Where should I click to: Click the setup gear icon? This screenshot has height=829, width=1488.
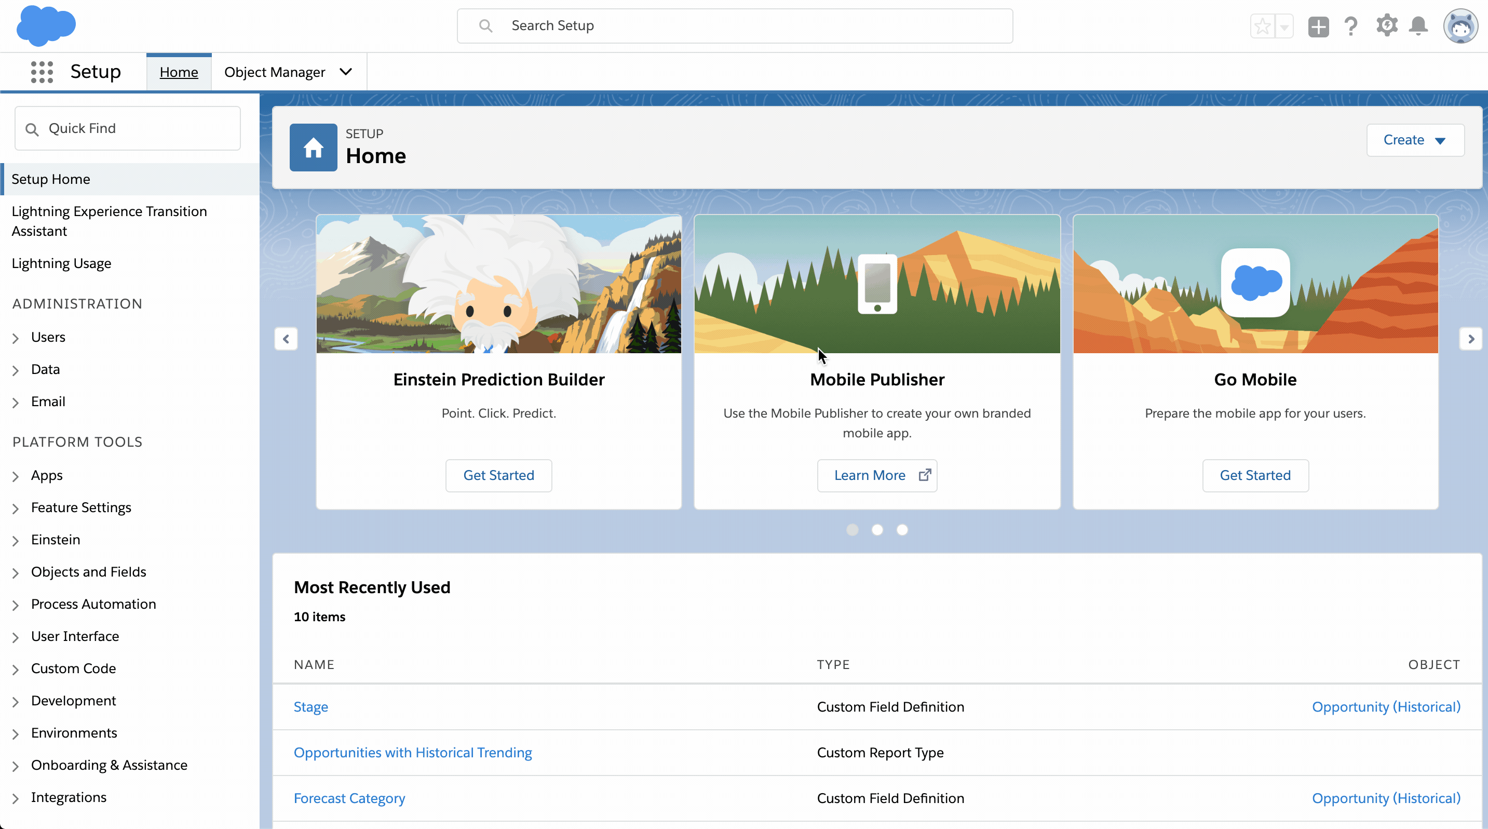[1386, 26]
